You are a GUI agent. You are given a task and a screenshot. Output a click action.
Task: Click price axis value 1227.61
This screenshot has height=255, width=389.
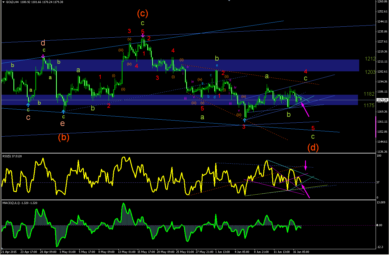tap(382, 42)
